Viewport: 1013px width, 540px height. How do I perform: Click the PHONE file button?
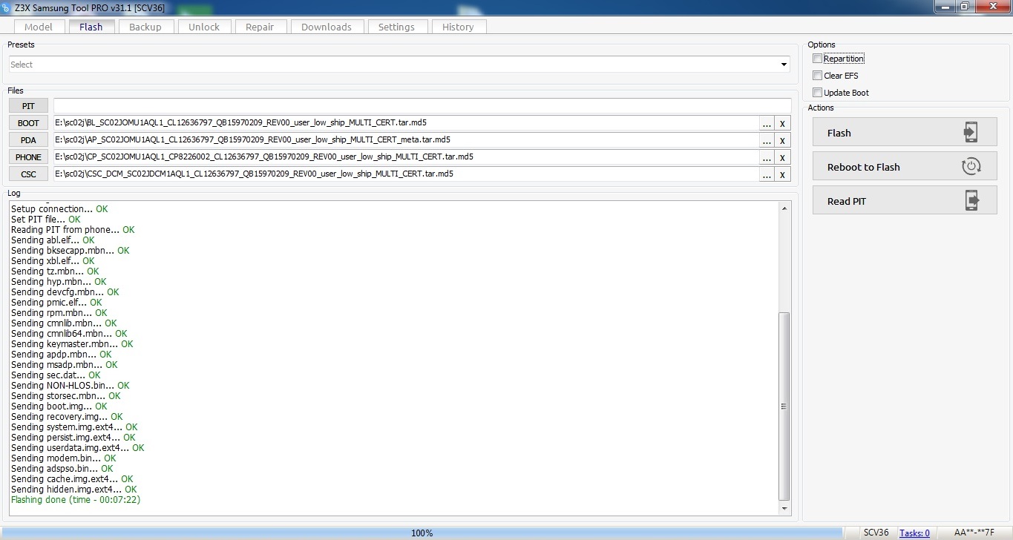pyautogui.click(x=28, y=157)
